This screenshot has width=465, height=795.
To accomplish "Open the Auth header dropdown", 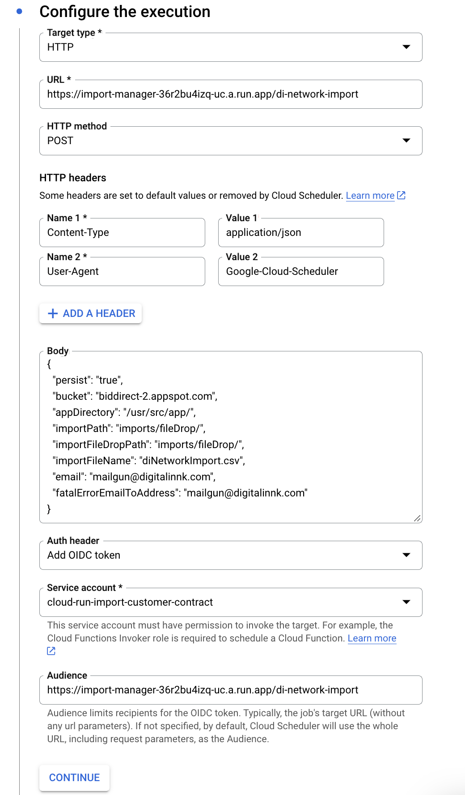I will 231,555.
